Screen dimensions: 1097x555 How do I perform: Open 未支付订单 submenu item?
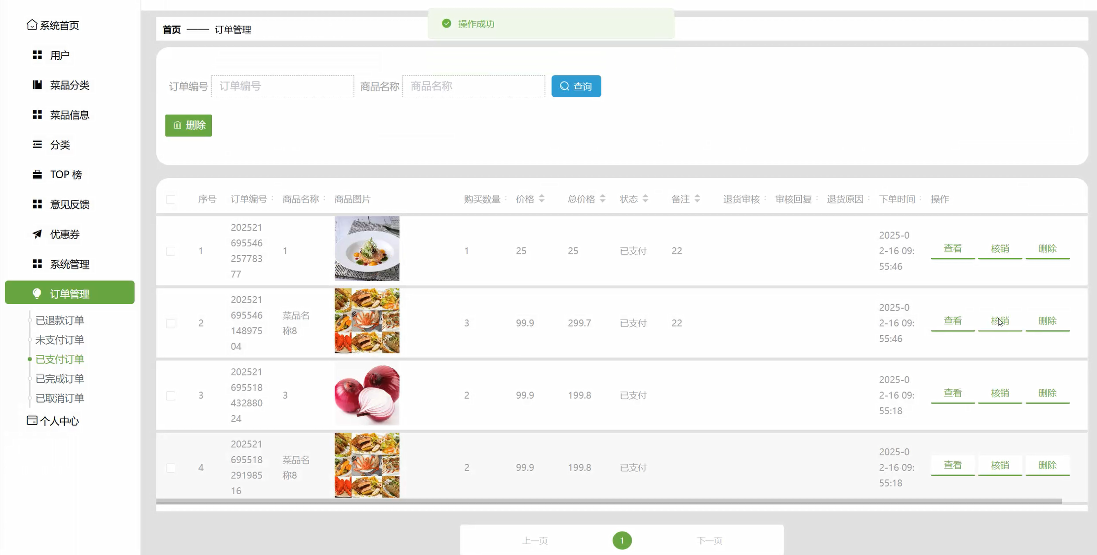60,340
